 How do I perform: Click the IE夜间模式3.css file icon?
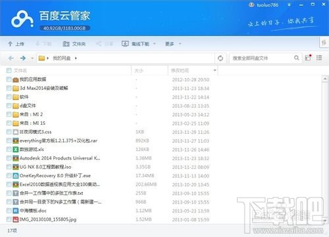tap(16, 132)
